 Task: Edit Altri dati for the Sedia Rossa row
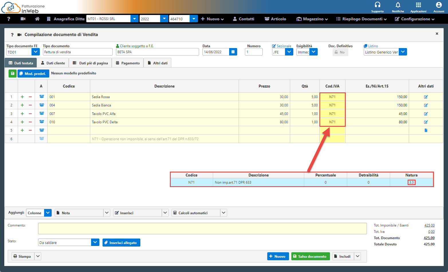tap(426, 97)
